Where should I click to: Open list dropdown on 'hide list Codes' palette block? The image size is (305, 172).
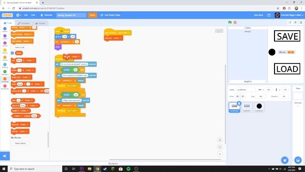pyautogui.click(x=27, y=131)
